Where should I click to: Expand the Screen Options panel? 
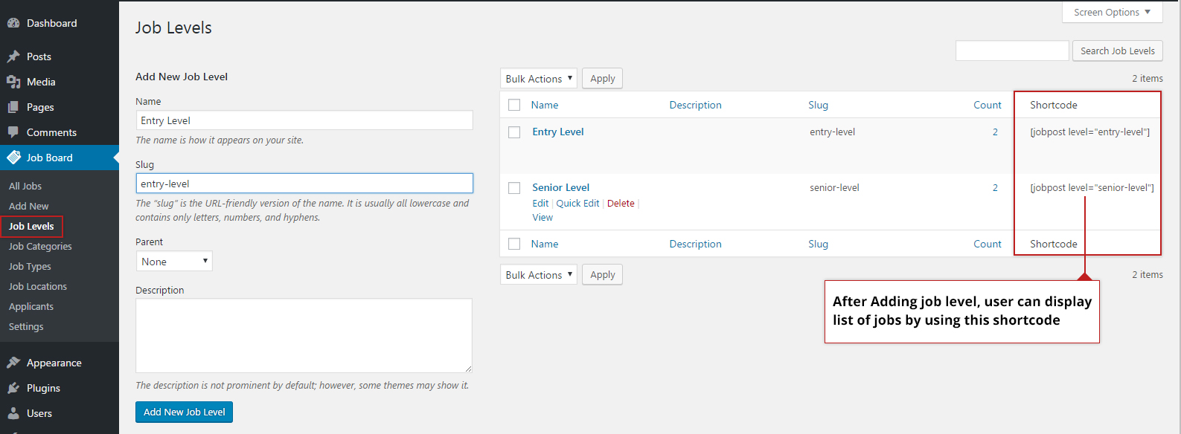tap(1112, 12)
